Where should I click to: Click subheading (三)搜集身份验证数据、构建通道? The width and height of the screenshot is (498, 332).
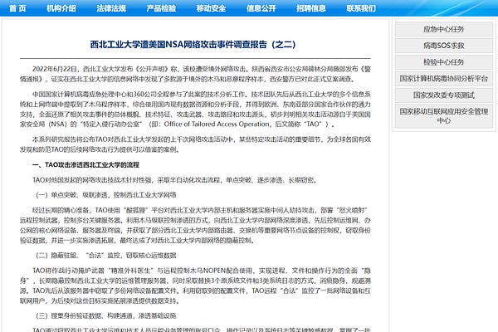click(x=105, y=315)
